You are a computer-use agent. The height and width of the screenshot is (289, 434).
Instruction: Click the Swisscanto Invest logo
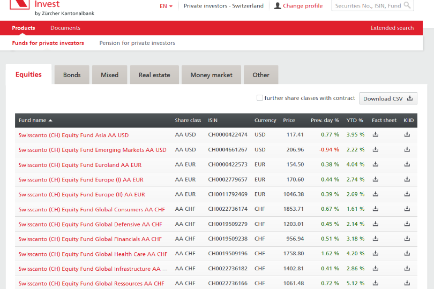[x=52, y=7]
